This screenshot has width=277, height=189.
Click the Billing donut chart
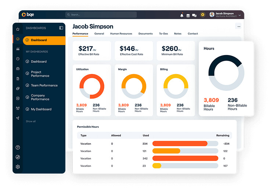coord(176,86)
